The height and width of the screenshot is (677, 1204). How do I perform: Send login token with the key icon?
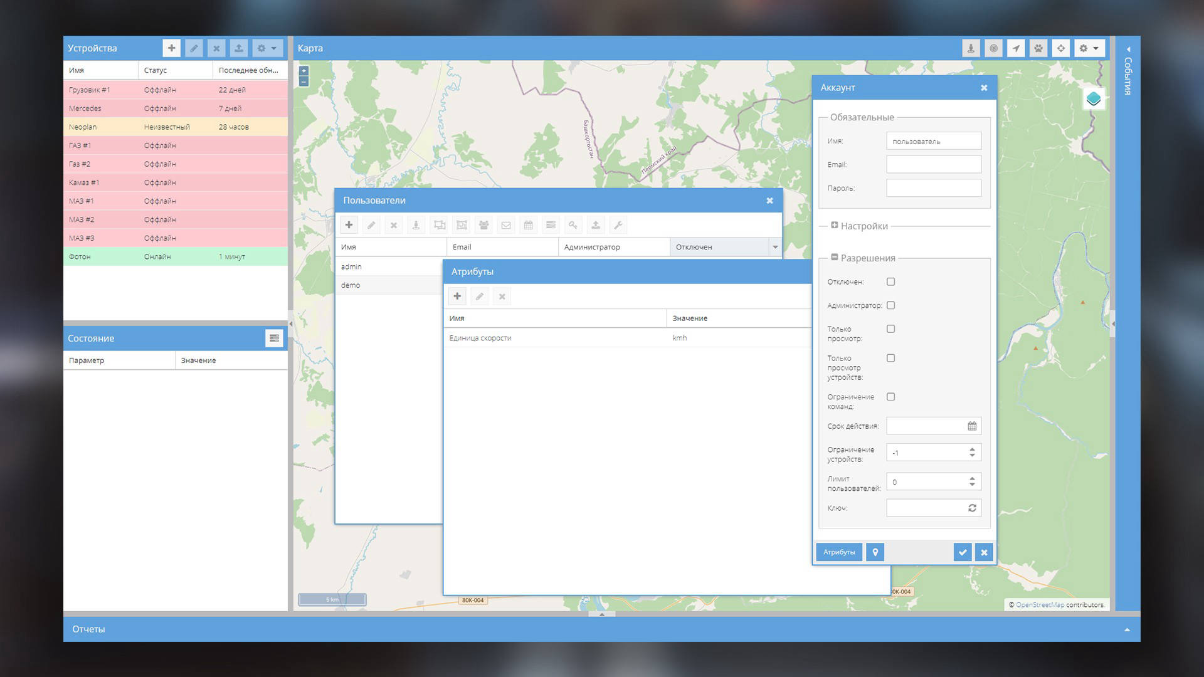[x=573, y=224]
